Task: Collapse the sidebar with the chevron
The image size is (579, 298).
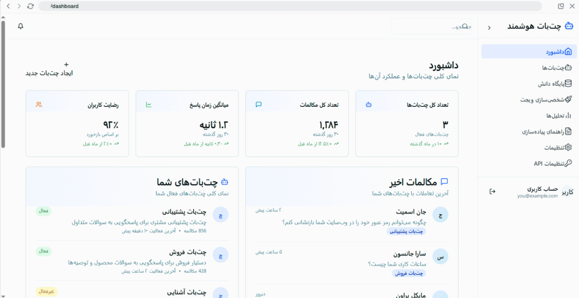Action: (x=489, y=28)
